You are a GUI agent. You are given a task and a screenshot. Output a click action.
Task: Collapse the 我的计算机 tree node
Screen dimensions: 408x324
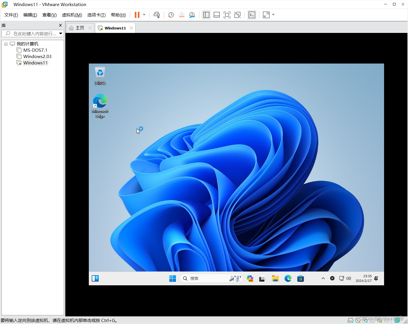pos(6,44)
